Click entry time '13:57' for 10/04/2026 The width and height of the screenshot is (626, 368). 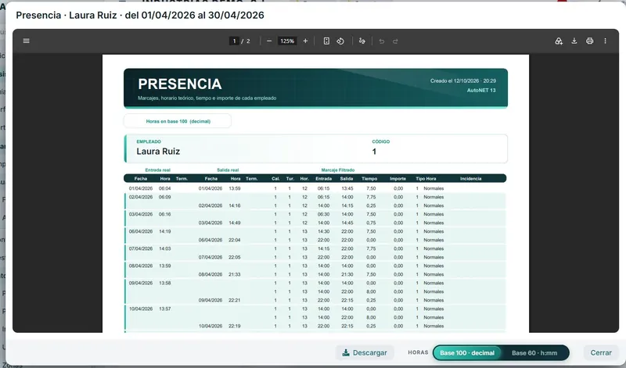point(165,309)
